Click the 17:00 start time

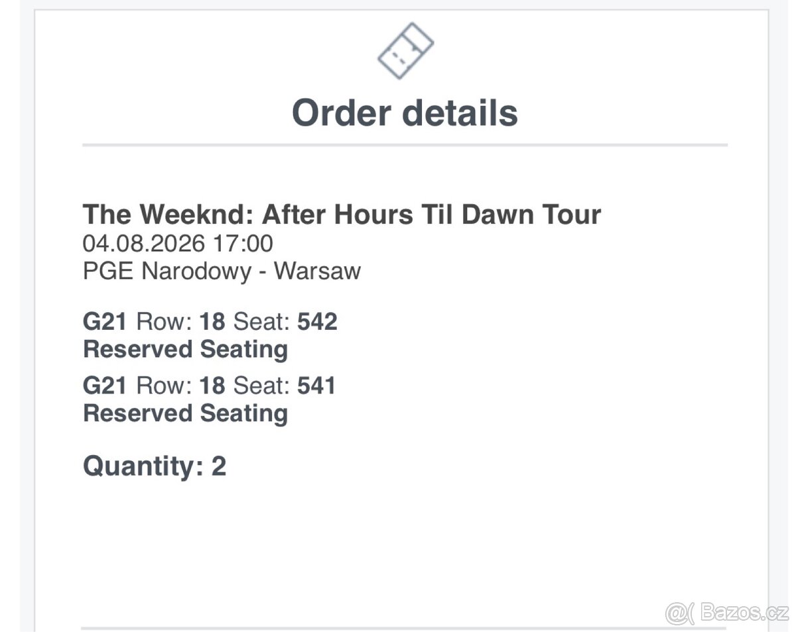tap(243, 243)
